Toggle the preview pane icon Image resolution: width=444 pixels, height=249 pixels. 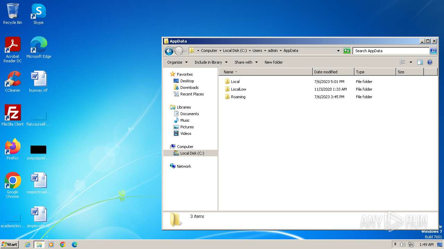(x=420, y=62)
